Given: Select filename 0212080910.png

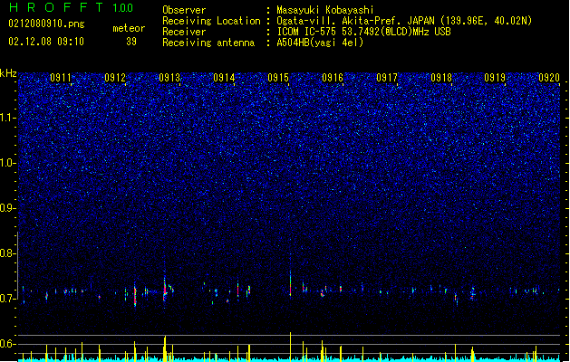Looking at the screenshot, I should (46, 24).
